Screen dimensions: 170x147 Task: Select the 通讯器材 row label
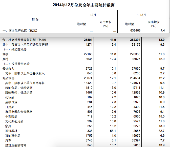(x=11, y=131)
